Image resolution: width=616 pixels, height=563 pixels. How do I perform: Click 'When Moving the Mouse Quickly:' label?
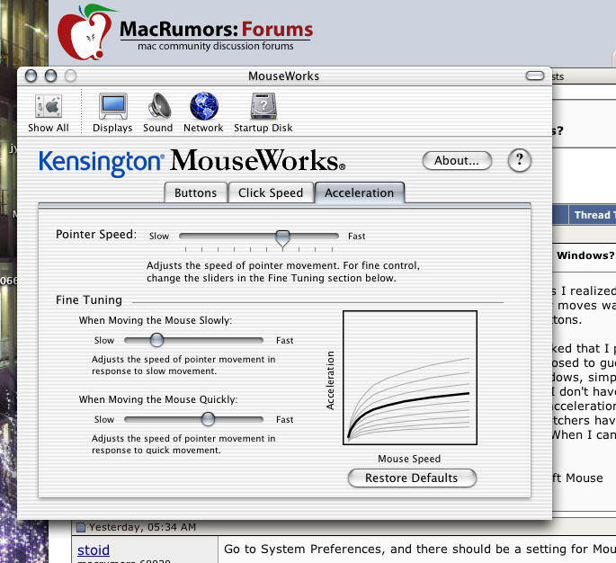(x=158, y=399)
